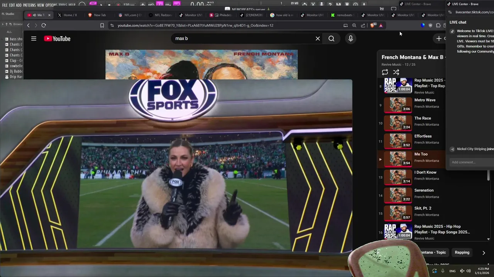Click Add comment field in LIVE chat

coord(472,162)
